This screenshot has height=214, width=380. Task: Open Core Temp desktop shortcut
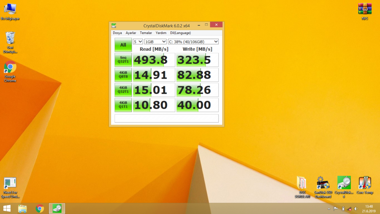365,186
